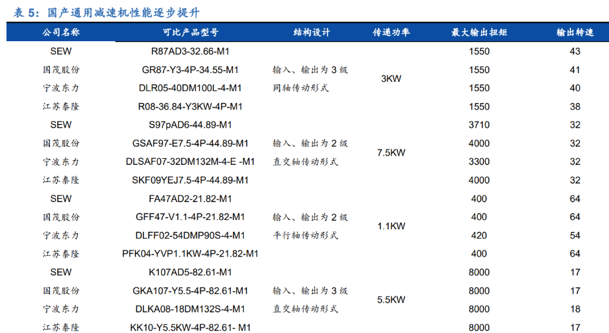Select the 传递功率 column header

point(391,32)
